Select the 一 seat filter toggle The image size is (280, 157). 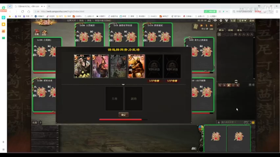[223, 34]
